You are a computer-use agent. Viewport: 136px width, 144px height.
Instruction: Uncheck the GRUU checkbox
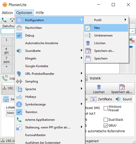[x=106, y=126]
